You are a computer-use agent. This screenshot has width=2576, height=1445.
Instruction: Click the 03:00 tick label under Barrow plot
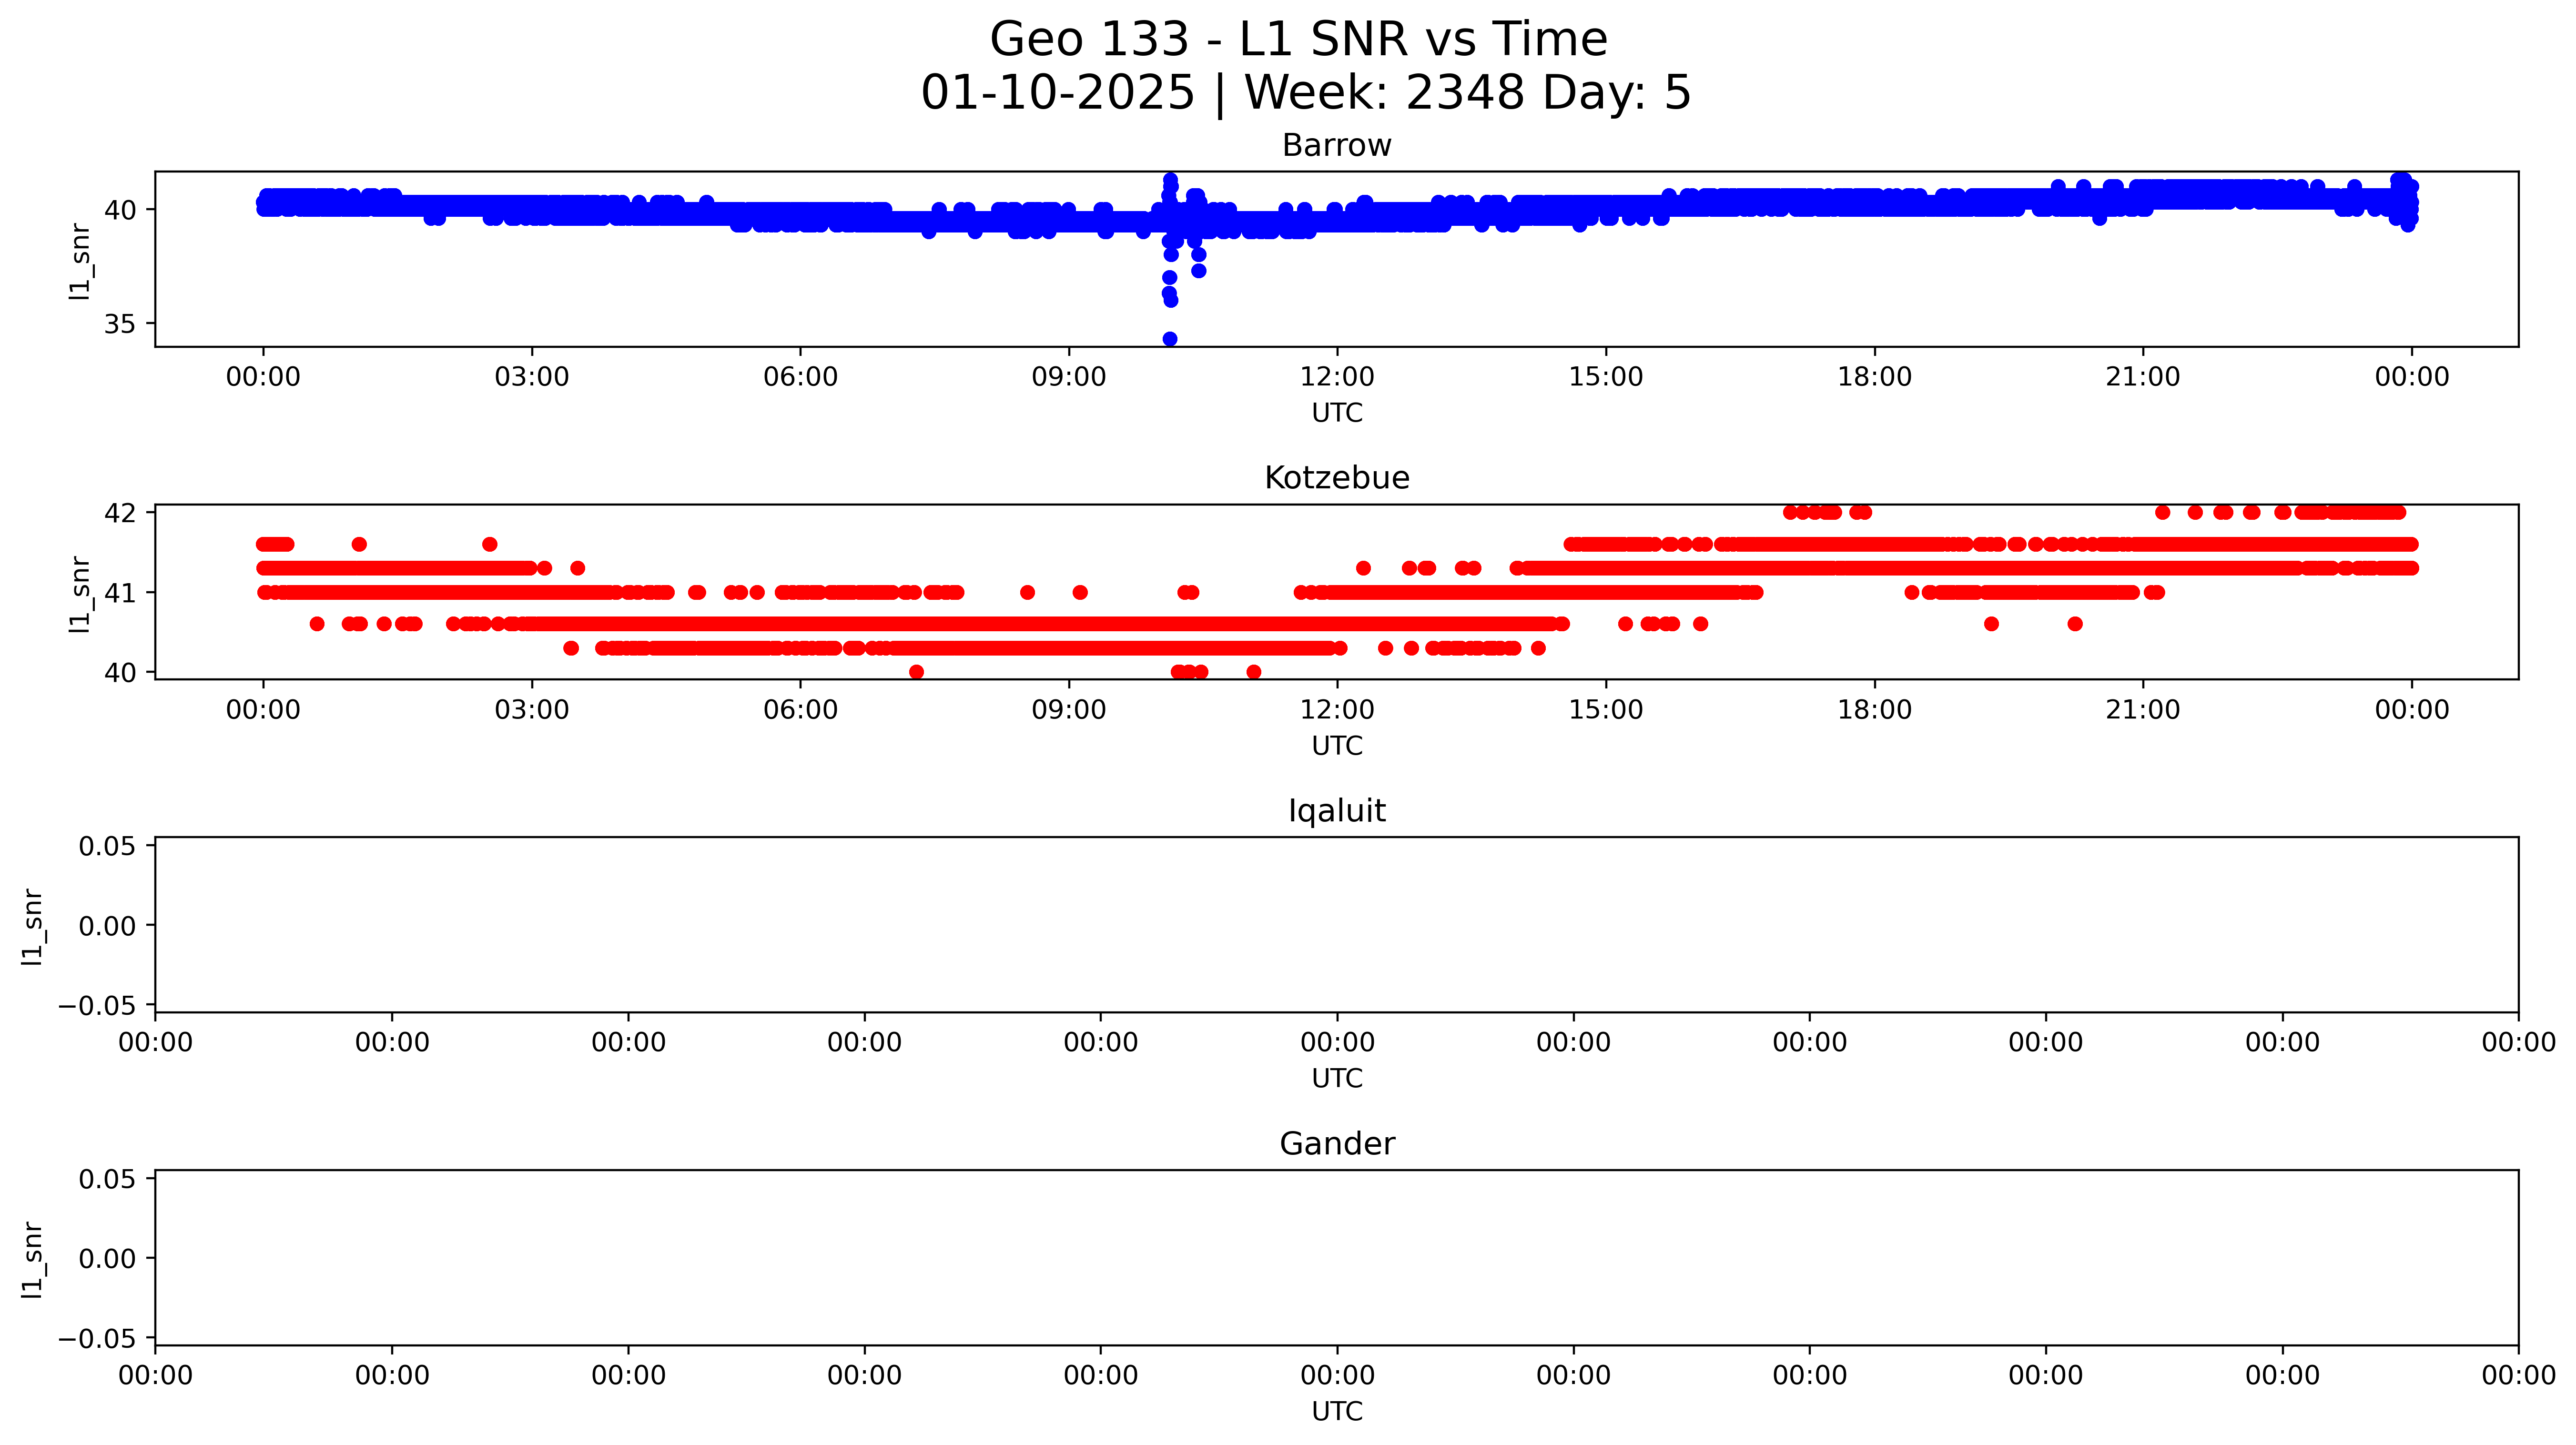pyautogui.click(x=531, y=377)
